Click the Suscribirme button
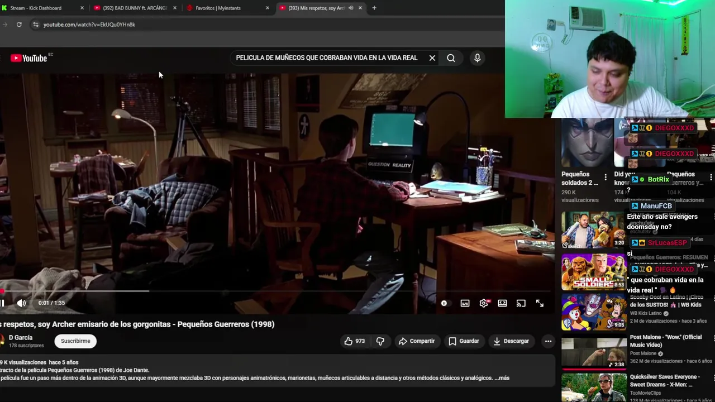 coord(75,341)
